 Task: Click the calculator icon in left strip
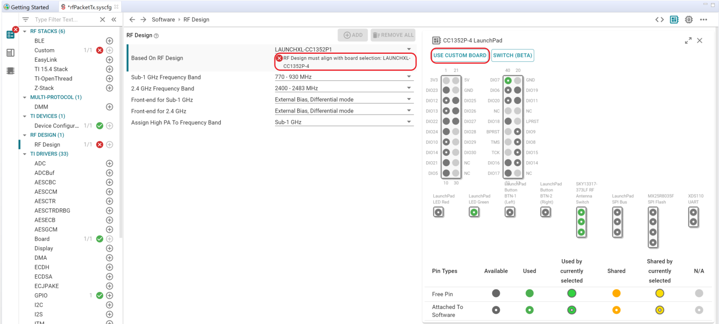(10, 53)
